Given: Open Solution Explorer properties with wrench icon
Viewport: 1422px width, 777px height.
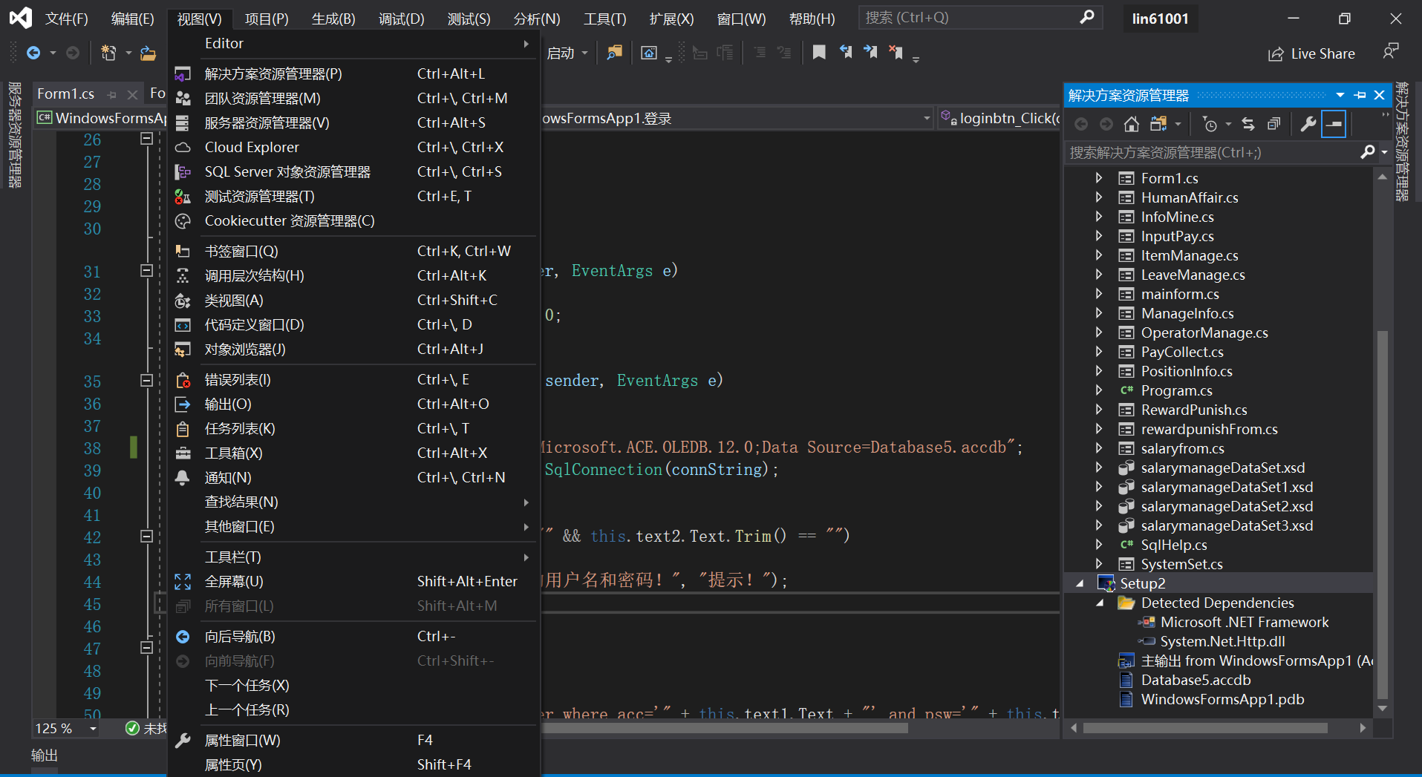Looking at the screenshot, I should click(1308, 124).
